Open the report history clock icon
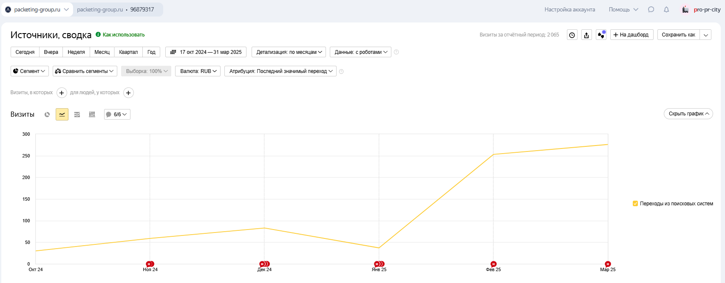725x283 pixels. 572,35
